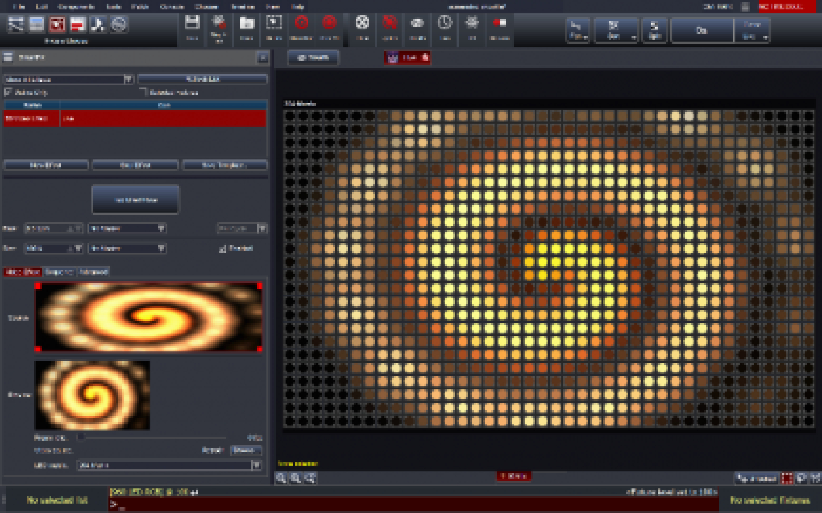Click the leftmost button below the effects table
This screenshot has height=513, width=822.
(x=46, y=165)
